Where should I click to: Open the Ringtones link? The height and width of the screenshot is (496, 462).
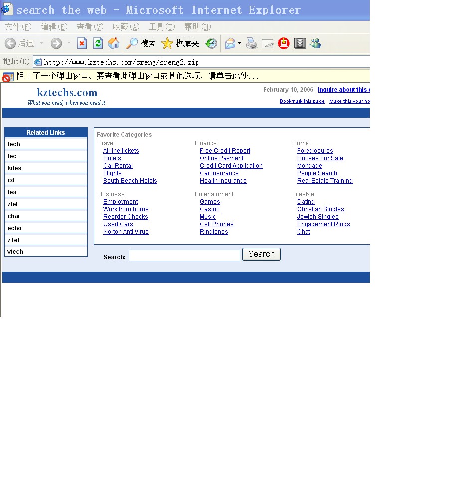(x=214, y=232)
